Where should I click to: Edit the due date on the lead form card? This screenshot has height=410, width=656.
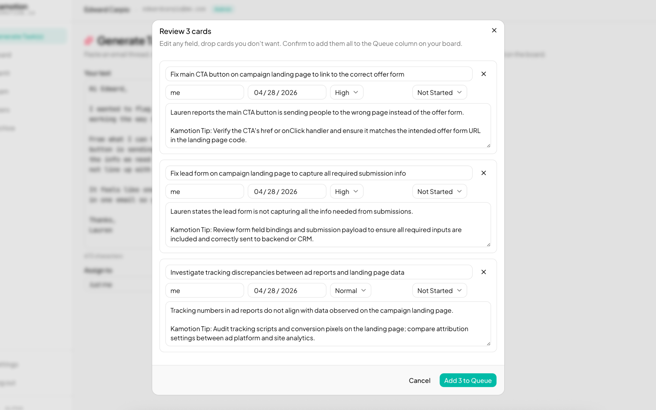(287, 191)
